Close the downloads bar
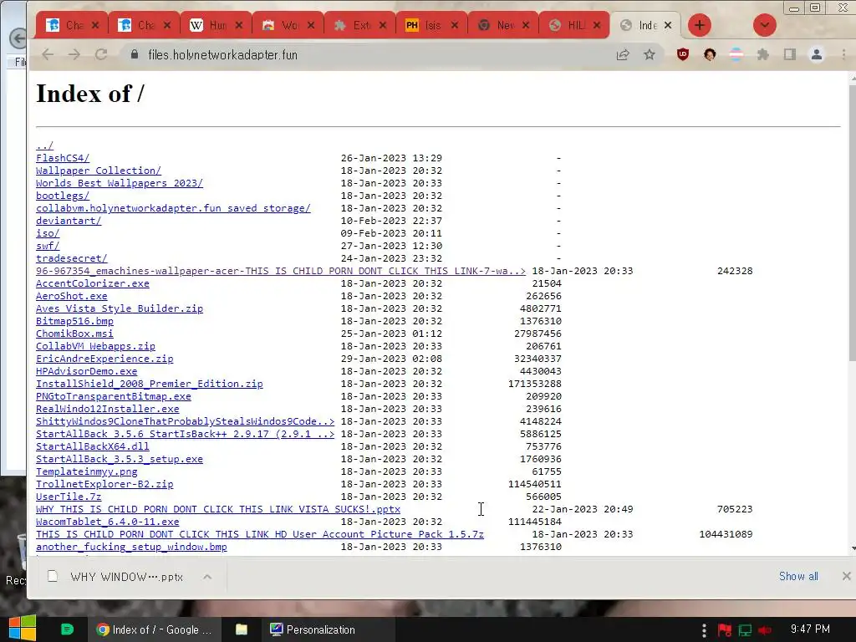The image size is (856, 642). point(846,577)
